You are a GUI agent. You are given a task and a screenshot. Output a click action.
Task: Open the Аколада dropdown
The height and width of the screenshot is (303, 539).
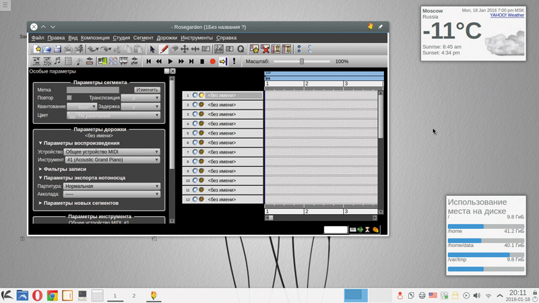point(112,194)
